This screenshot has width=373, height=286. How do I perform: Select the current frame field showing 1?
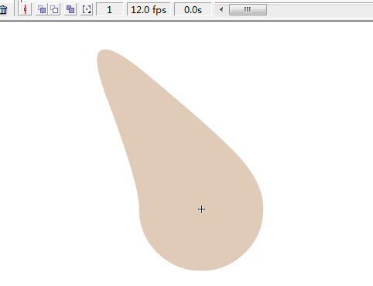pyautogui.click(x=109, y=10)
